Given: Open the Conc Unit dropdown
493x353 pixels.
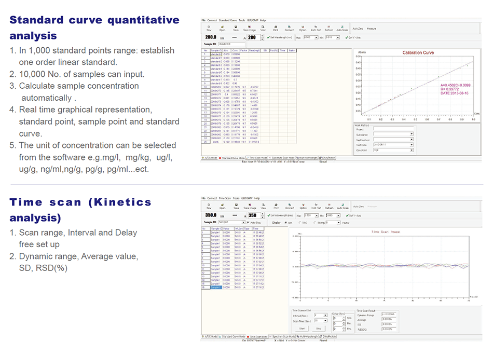Looking at the screenshot, I should (x=412, y=150).
